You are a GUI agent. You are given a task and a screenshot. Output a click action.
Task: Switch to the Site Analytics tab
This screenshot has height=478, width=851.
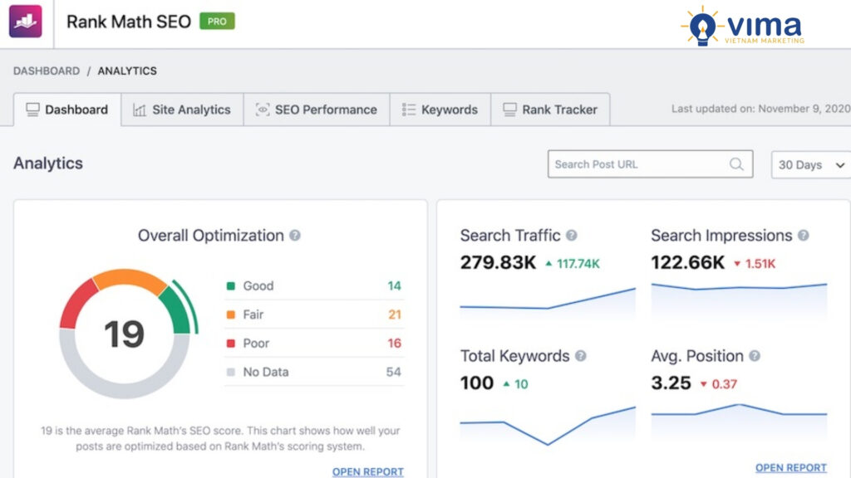[182, 109]
